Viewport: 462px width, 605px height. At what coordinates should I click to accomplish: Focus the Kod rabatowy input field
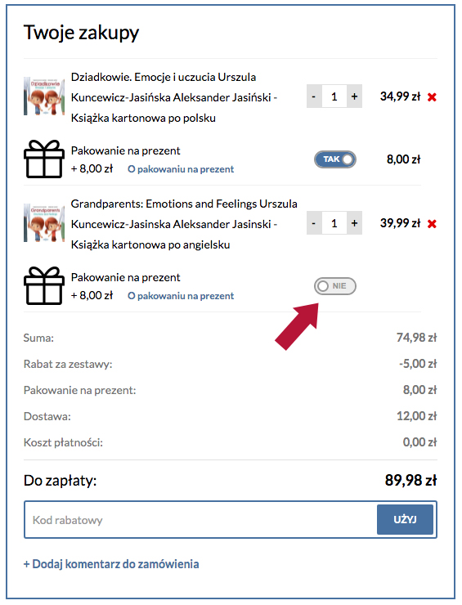coord(200,519)
